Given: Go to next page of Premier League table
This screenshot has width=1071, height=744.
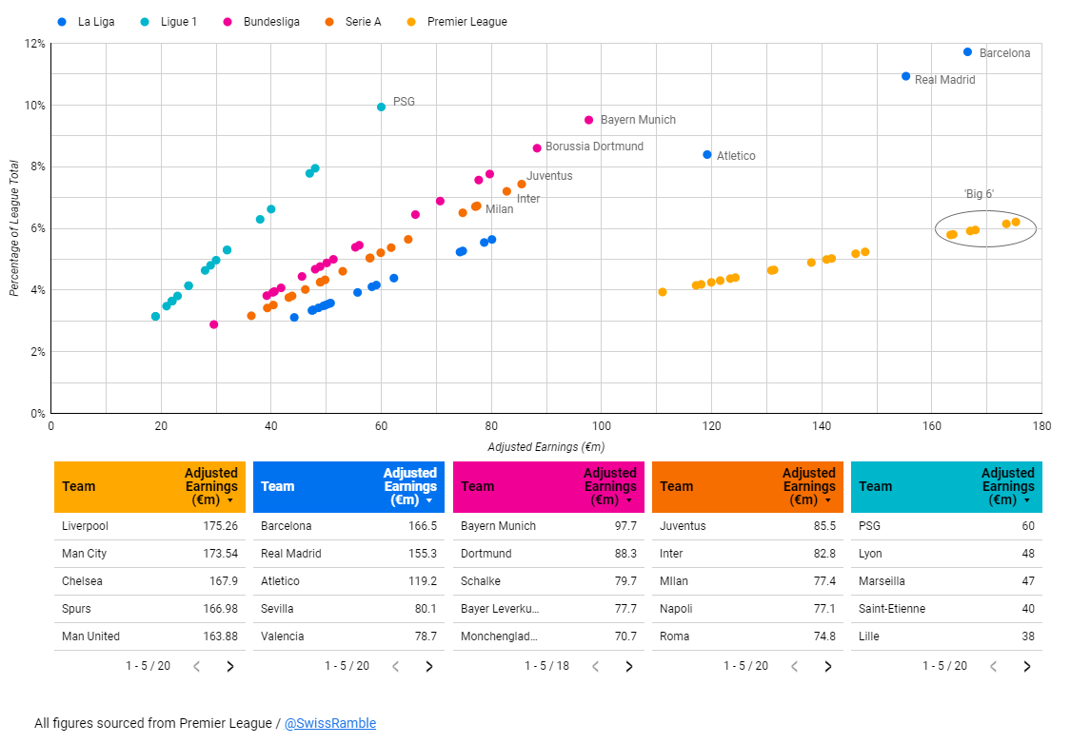Looking at the screenshot, I should 230,666.
